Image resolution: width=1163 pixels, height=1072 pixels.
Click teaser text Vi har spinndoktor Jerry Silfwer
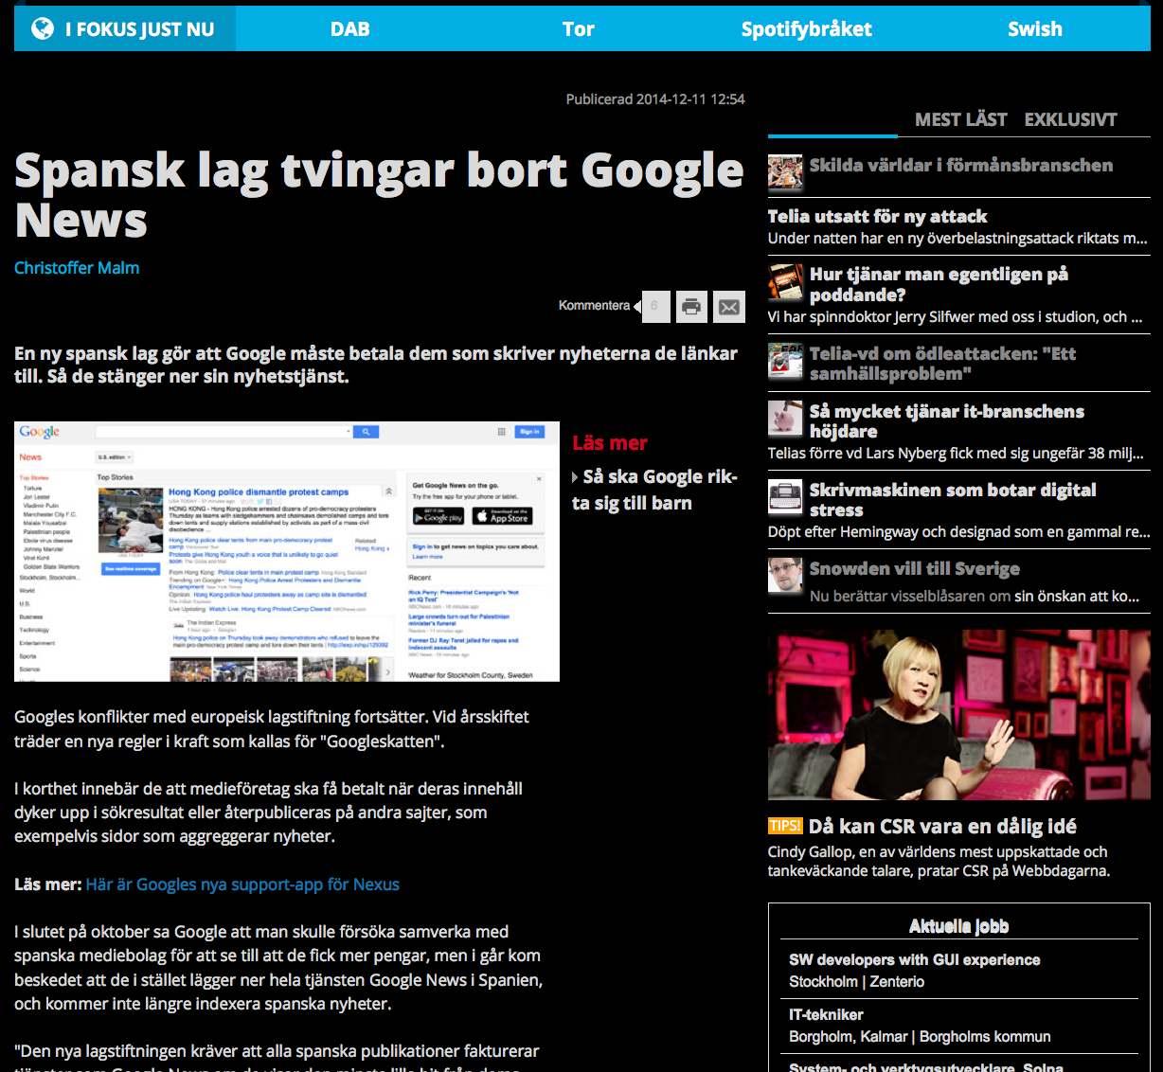click(955, 317)
